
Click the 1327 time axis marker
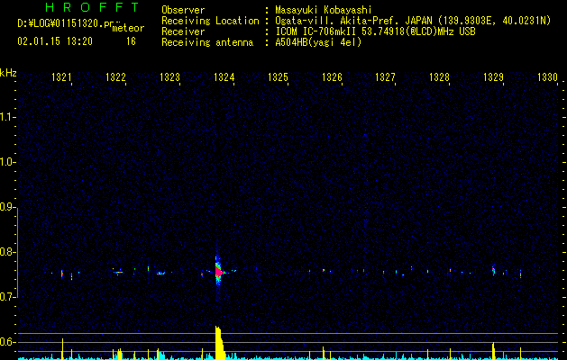click(386, 77)
